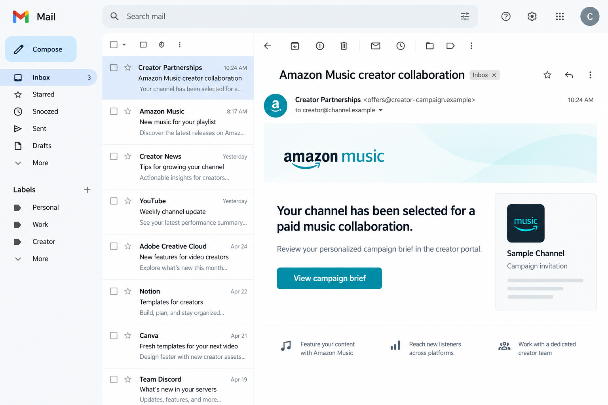Image resolution: width=608 pixels, height=405 pixels.
Task: Tick the select-all checkbox above the list
Action: point(114,45)
